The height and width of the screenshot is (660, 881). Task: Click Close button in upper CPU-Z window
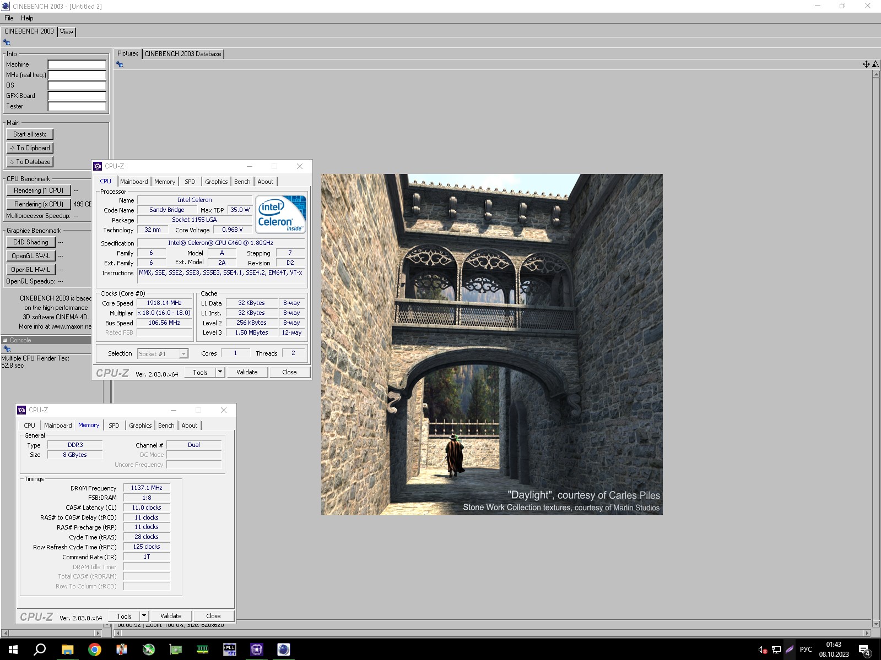289,372
